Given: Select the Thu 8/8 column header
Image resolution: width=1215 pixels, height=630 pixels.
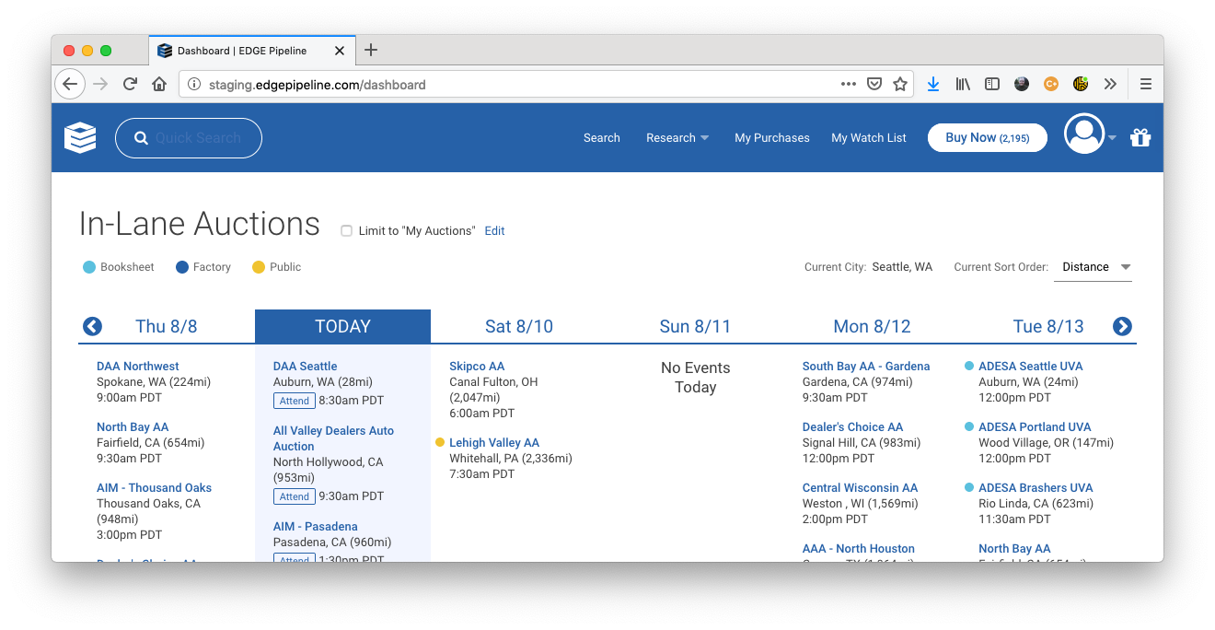Looking at the screenshot, I should [167, 326].
